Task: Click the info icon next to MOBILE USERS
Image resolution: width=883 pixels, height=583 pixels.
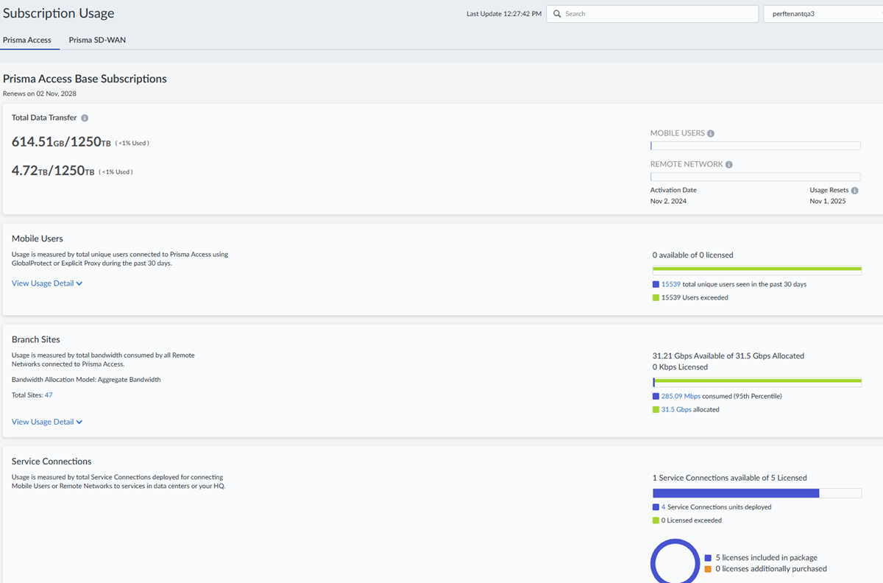Action: click(711, 134)
